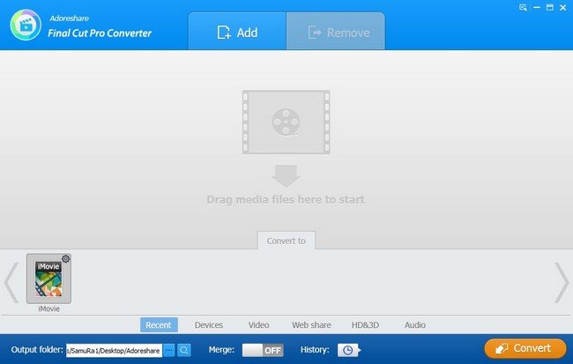The width and height of the screenshot is (573, 364).
Task: Open conversion History clock icon
Action: click(x=347, y=350)
